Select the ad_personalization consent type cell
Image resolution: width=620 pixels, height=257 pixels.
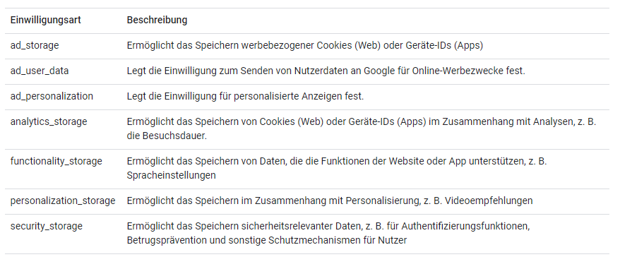pos(52,96)
